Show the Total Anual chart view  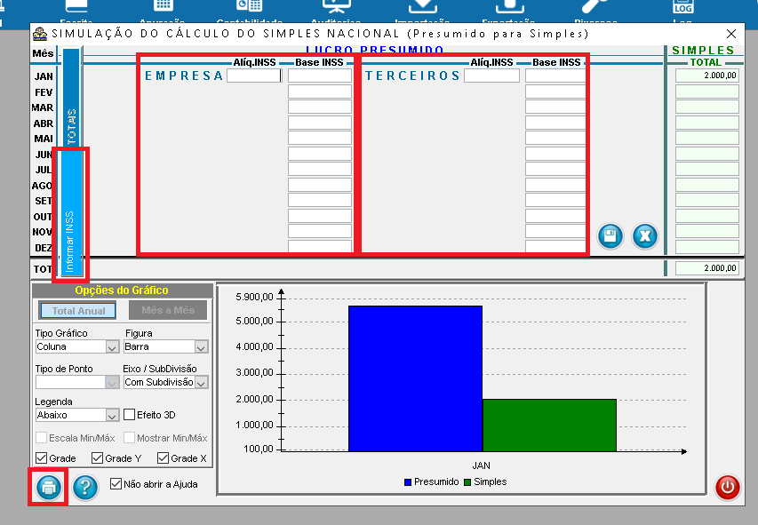[x=78, y=311]
